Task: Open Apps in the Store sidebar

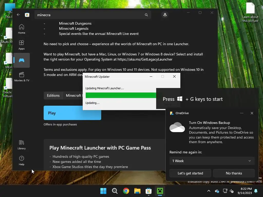Action: (22, 45)
